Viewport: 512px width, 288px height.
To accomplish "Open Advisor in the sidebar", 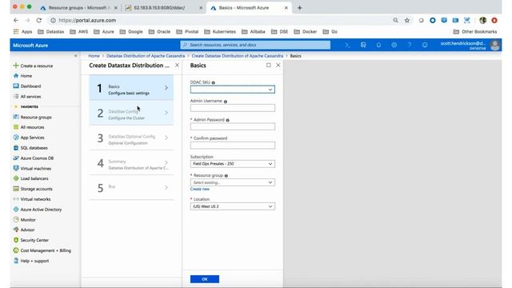I will coord(23,230).
